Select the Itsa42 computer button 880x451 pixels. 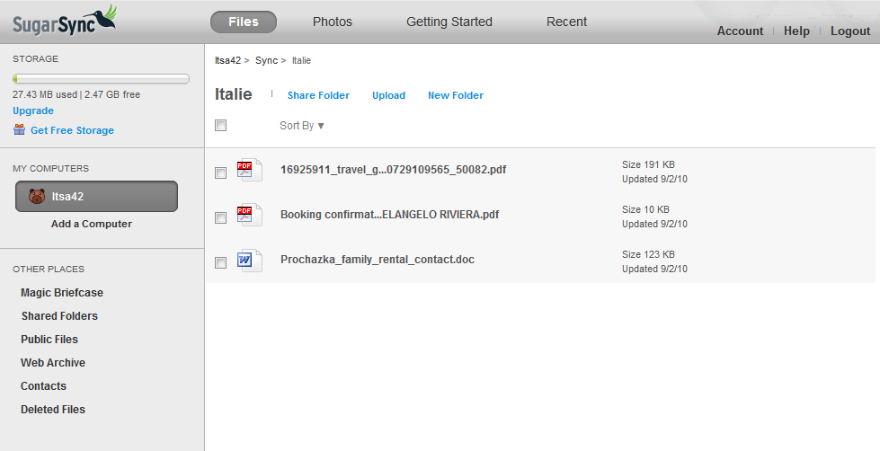click(96, 197)
